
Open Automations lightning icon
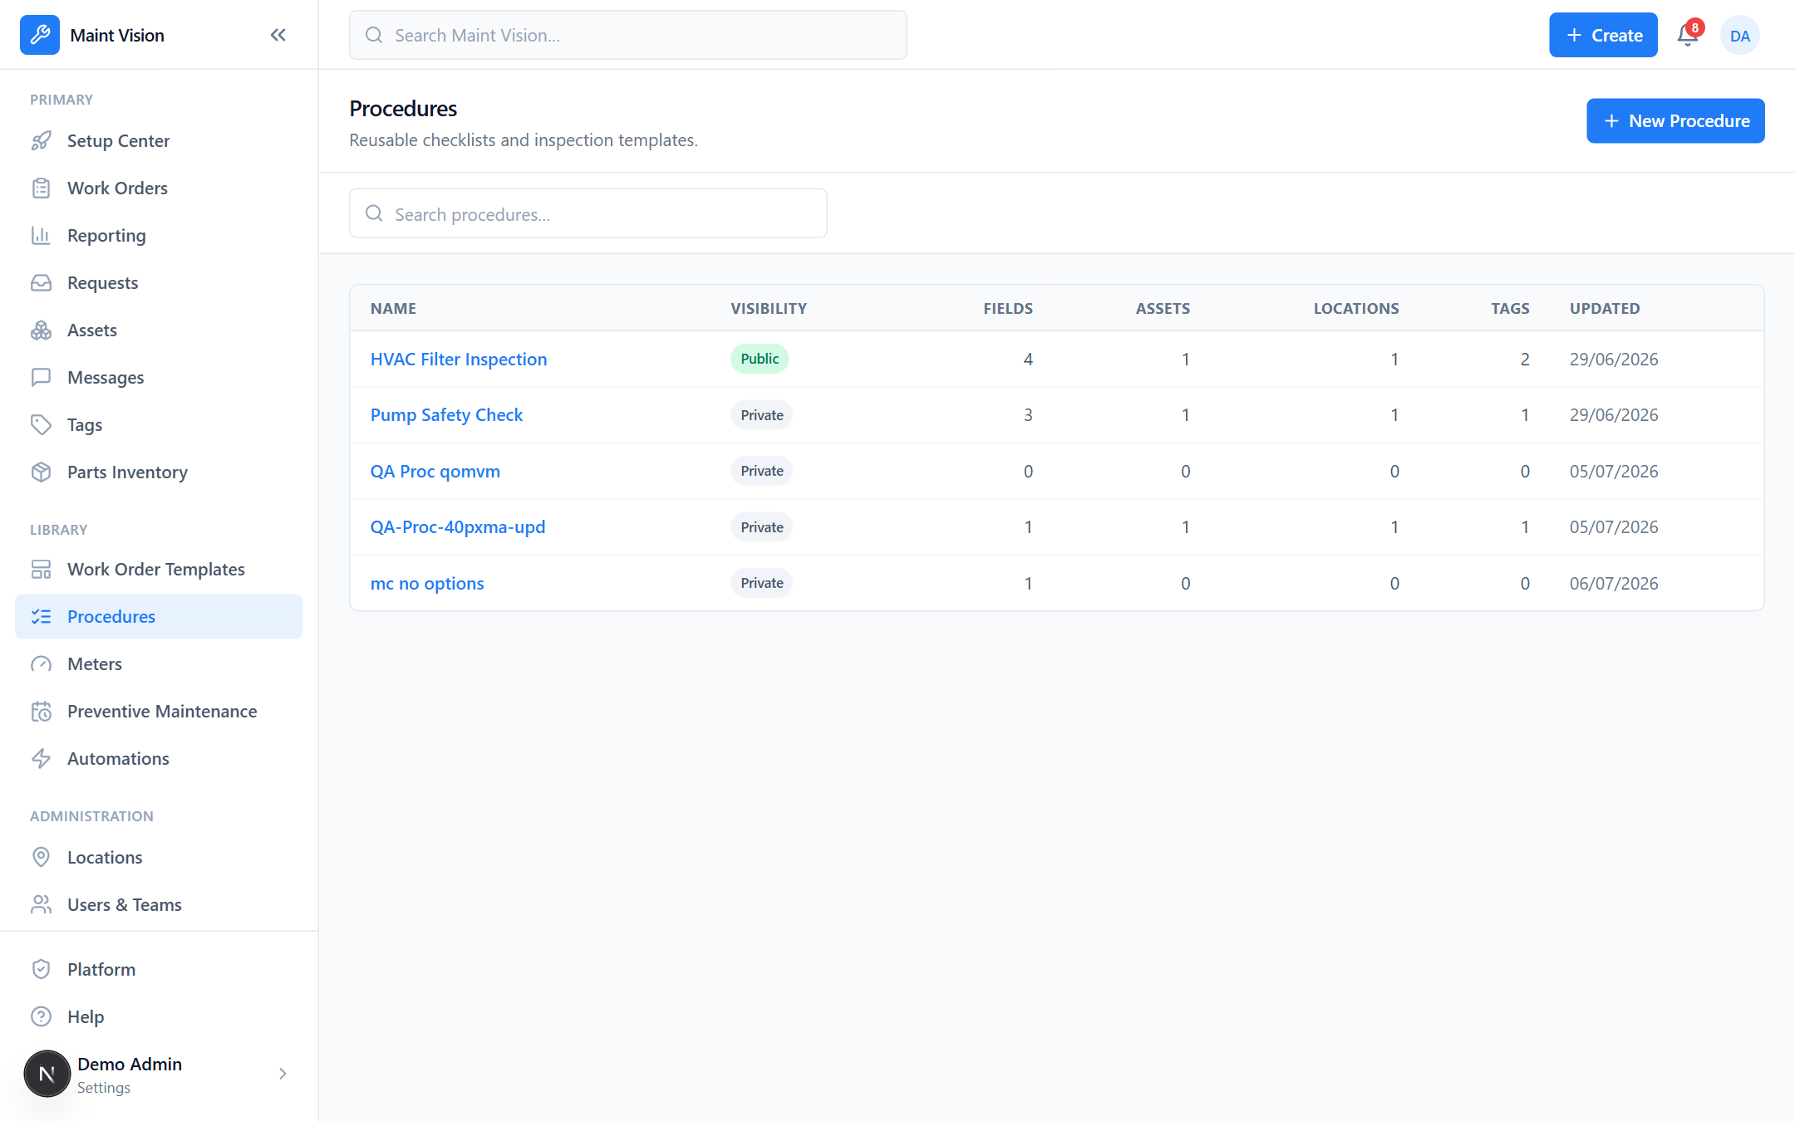[x=41, y=759]
